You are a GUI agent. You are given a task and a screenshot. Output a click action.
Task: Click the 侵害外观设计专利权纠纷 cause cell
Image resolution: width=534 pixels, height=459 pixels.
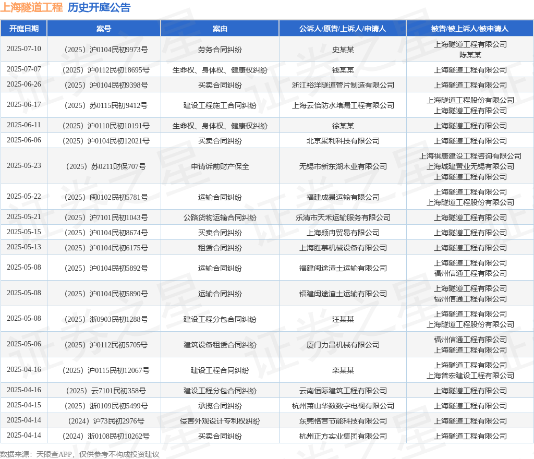(x=220, y=421)
